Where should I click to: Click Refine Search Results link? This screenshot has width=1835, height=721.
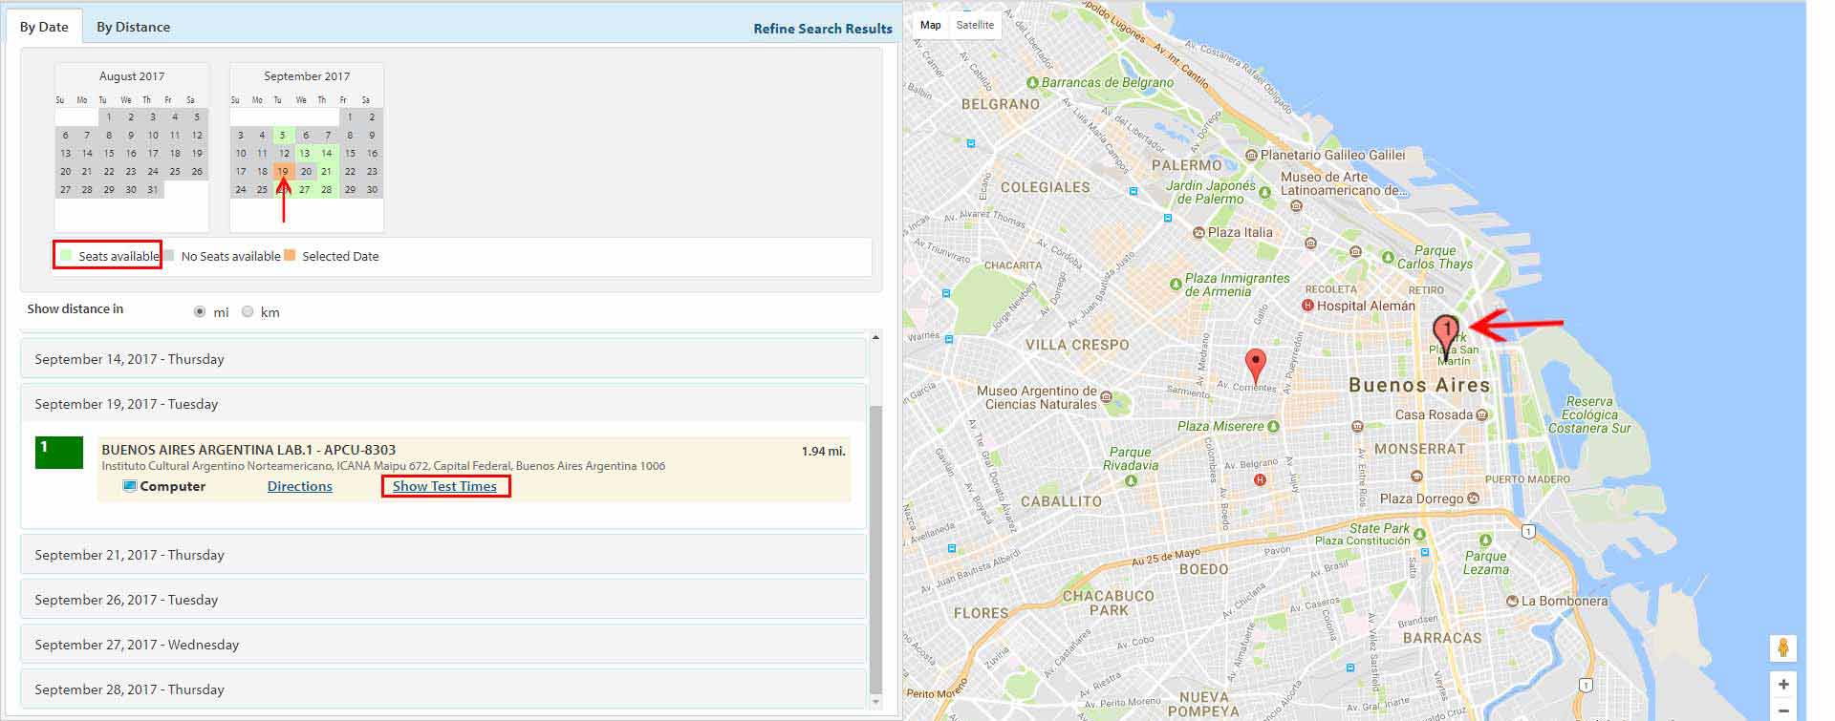(x=822, y=29)
